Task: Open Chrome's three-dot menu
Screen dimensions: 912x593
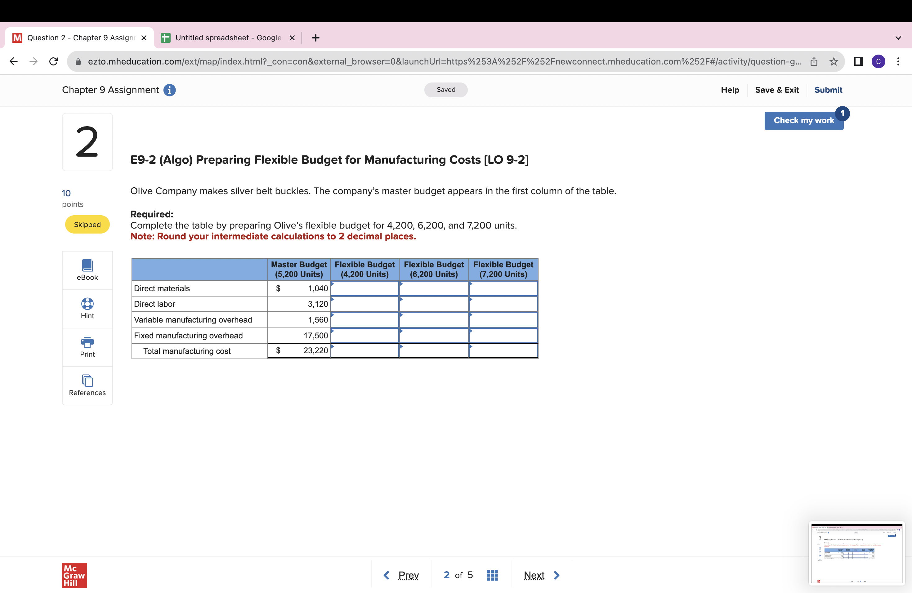Action: click(x=899, y=61)
